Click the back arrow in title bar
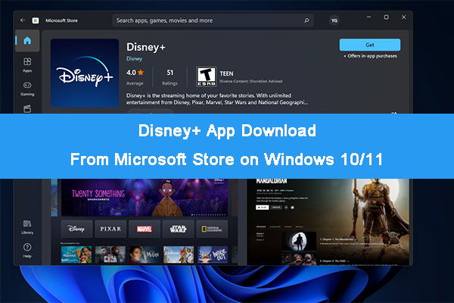 [23, 19]
